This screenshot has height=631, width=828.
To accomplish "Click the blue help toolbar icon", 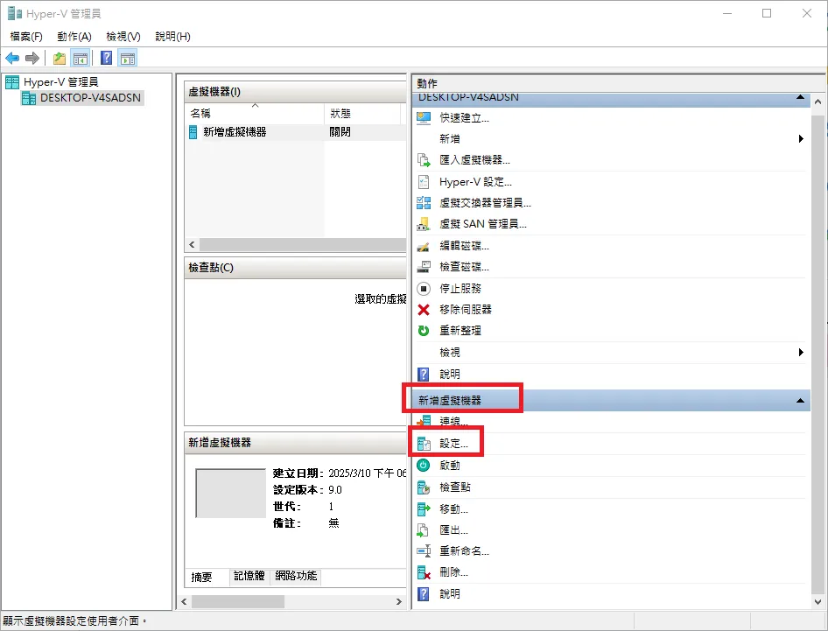I will [x=106, y=58].
